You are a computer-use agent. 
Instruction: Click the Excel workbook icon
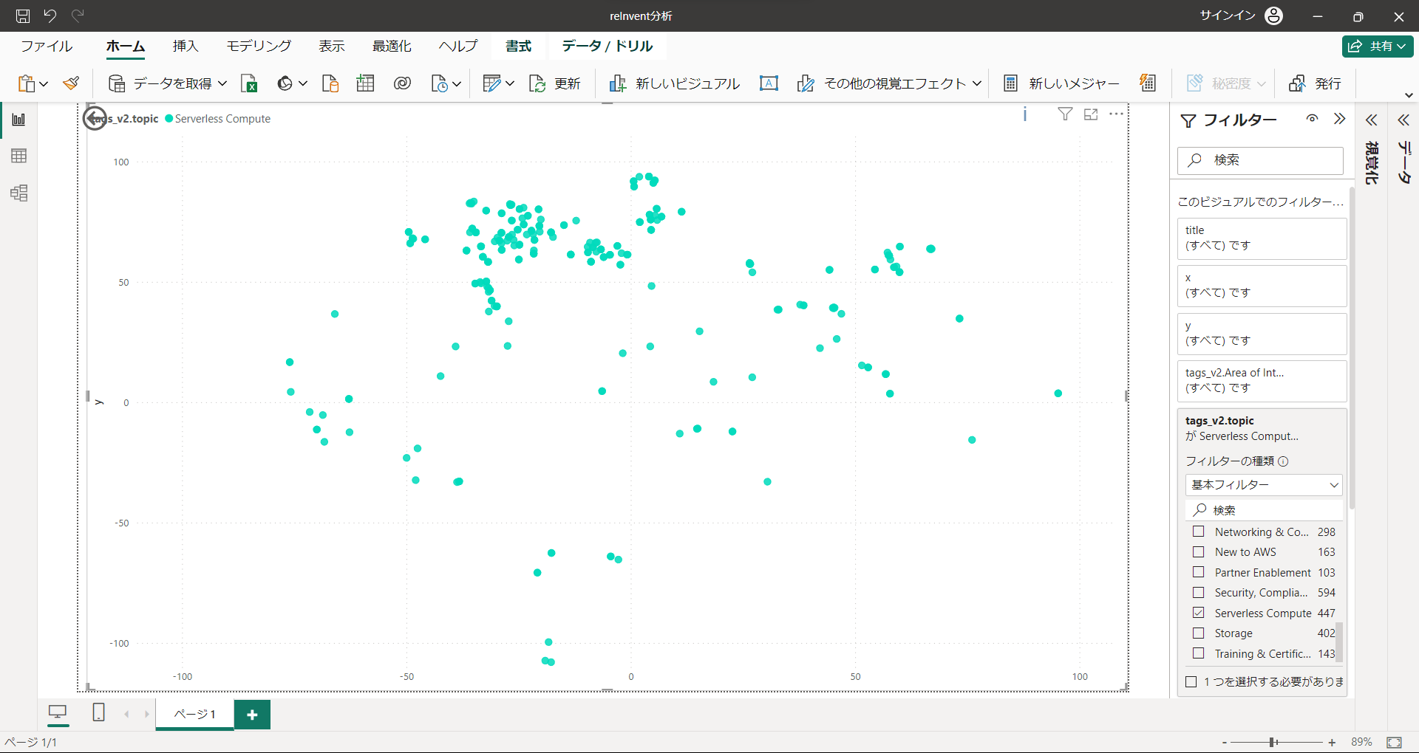[249, 83]
